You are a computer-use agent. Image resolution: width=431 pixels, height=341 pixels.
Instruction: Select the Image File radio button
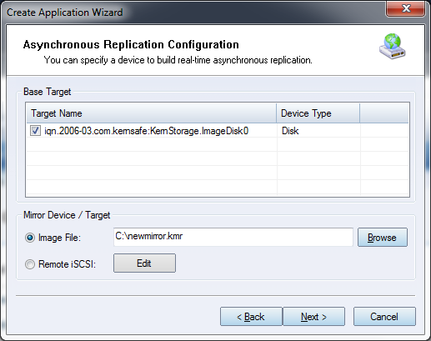point(30,238)
